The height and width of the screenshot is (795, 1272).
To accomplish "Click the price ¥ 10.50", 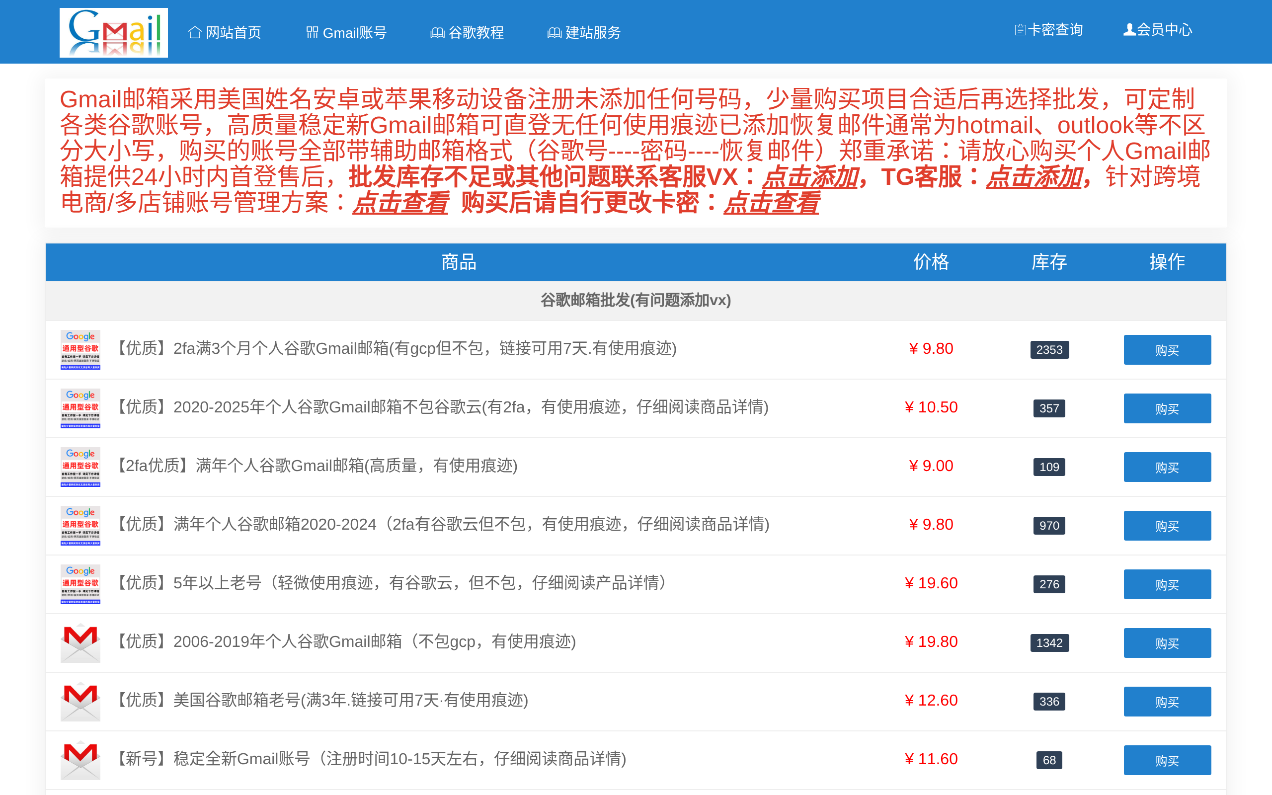I will pyautogui.click(x=931, y=407).
